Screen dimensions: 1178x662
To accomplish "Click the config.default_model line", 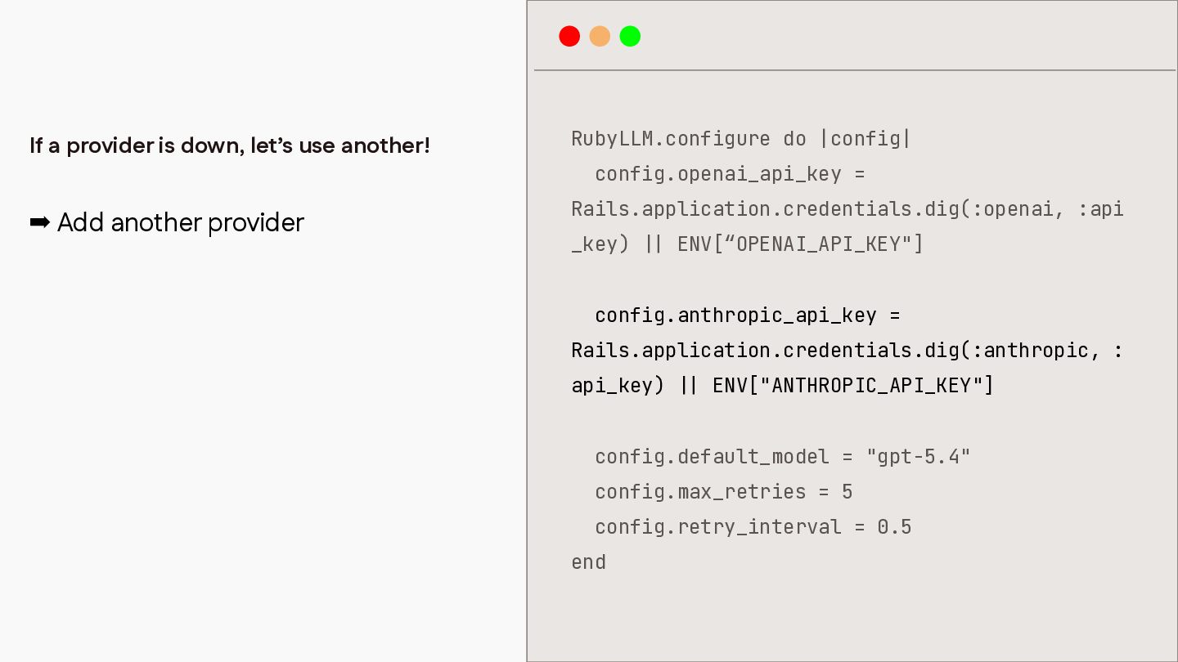I will click(782, 456).
